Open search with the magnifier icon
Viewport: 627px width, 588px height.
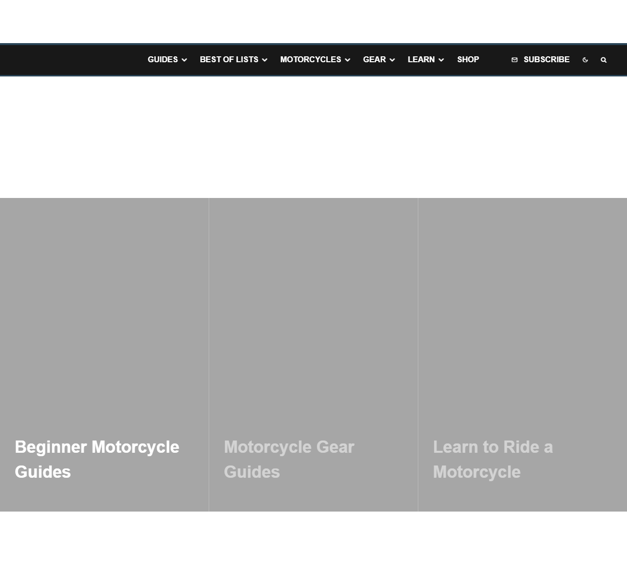click(x=603, y=60)
